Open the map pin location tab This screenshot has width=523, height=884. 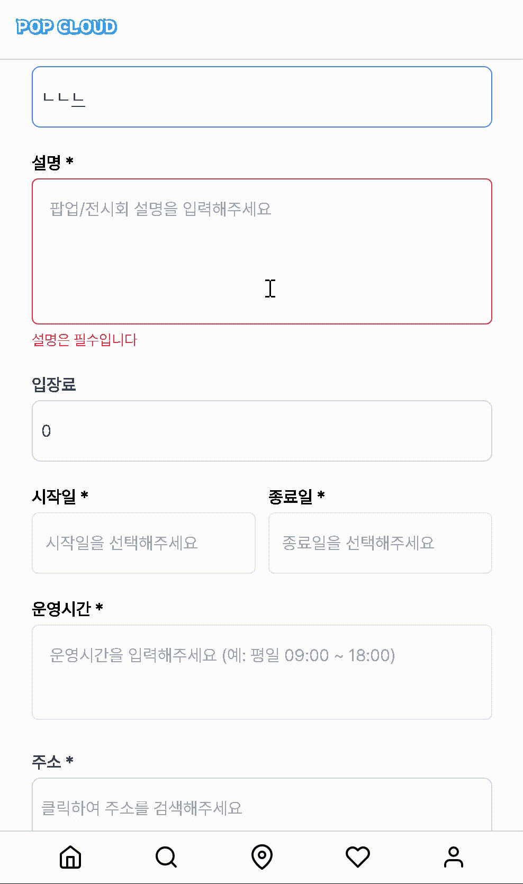(x=262, y=857)
